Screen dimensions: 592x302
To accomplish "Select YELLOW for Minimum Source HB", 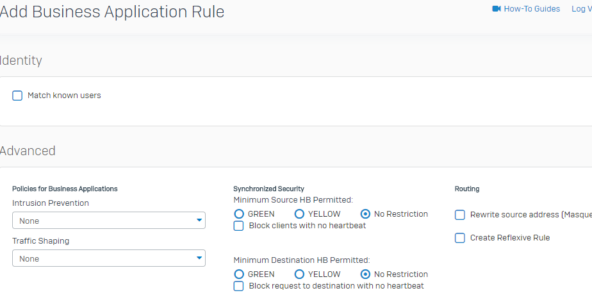I will pos(299,214).
